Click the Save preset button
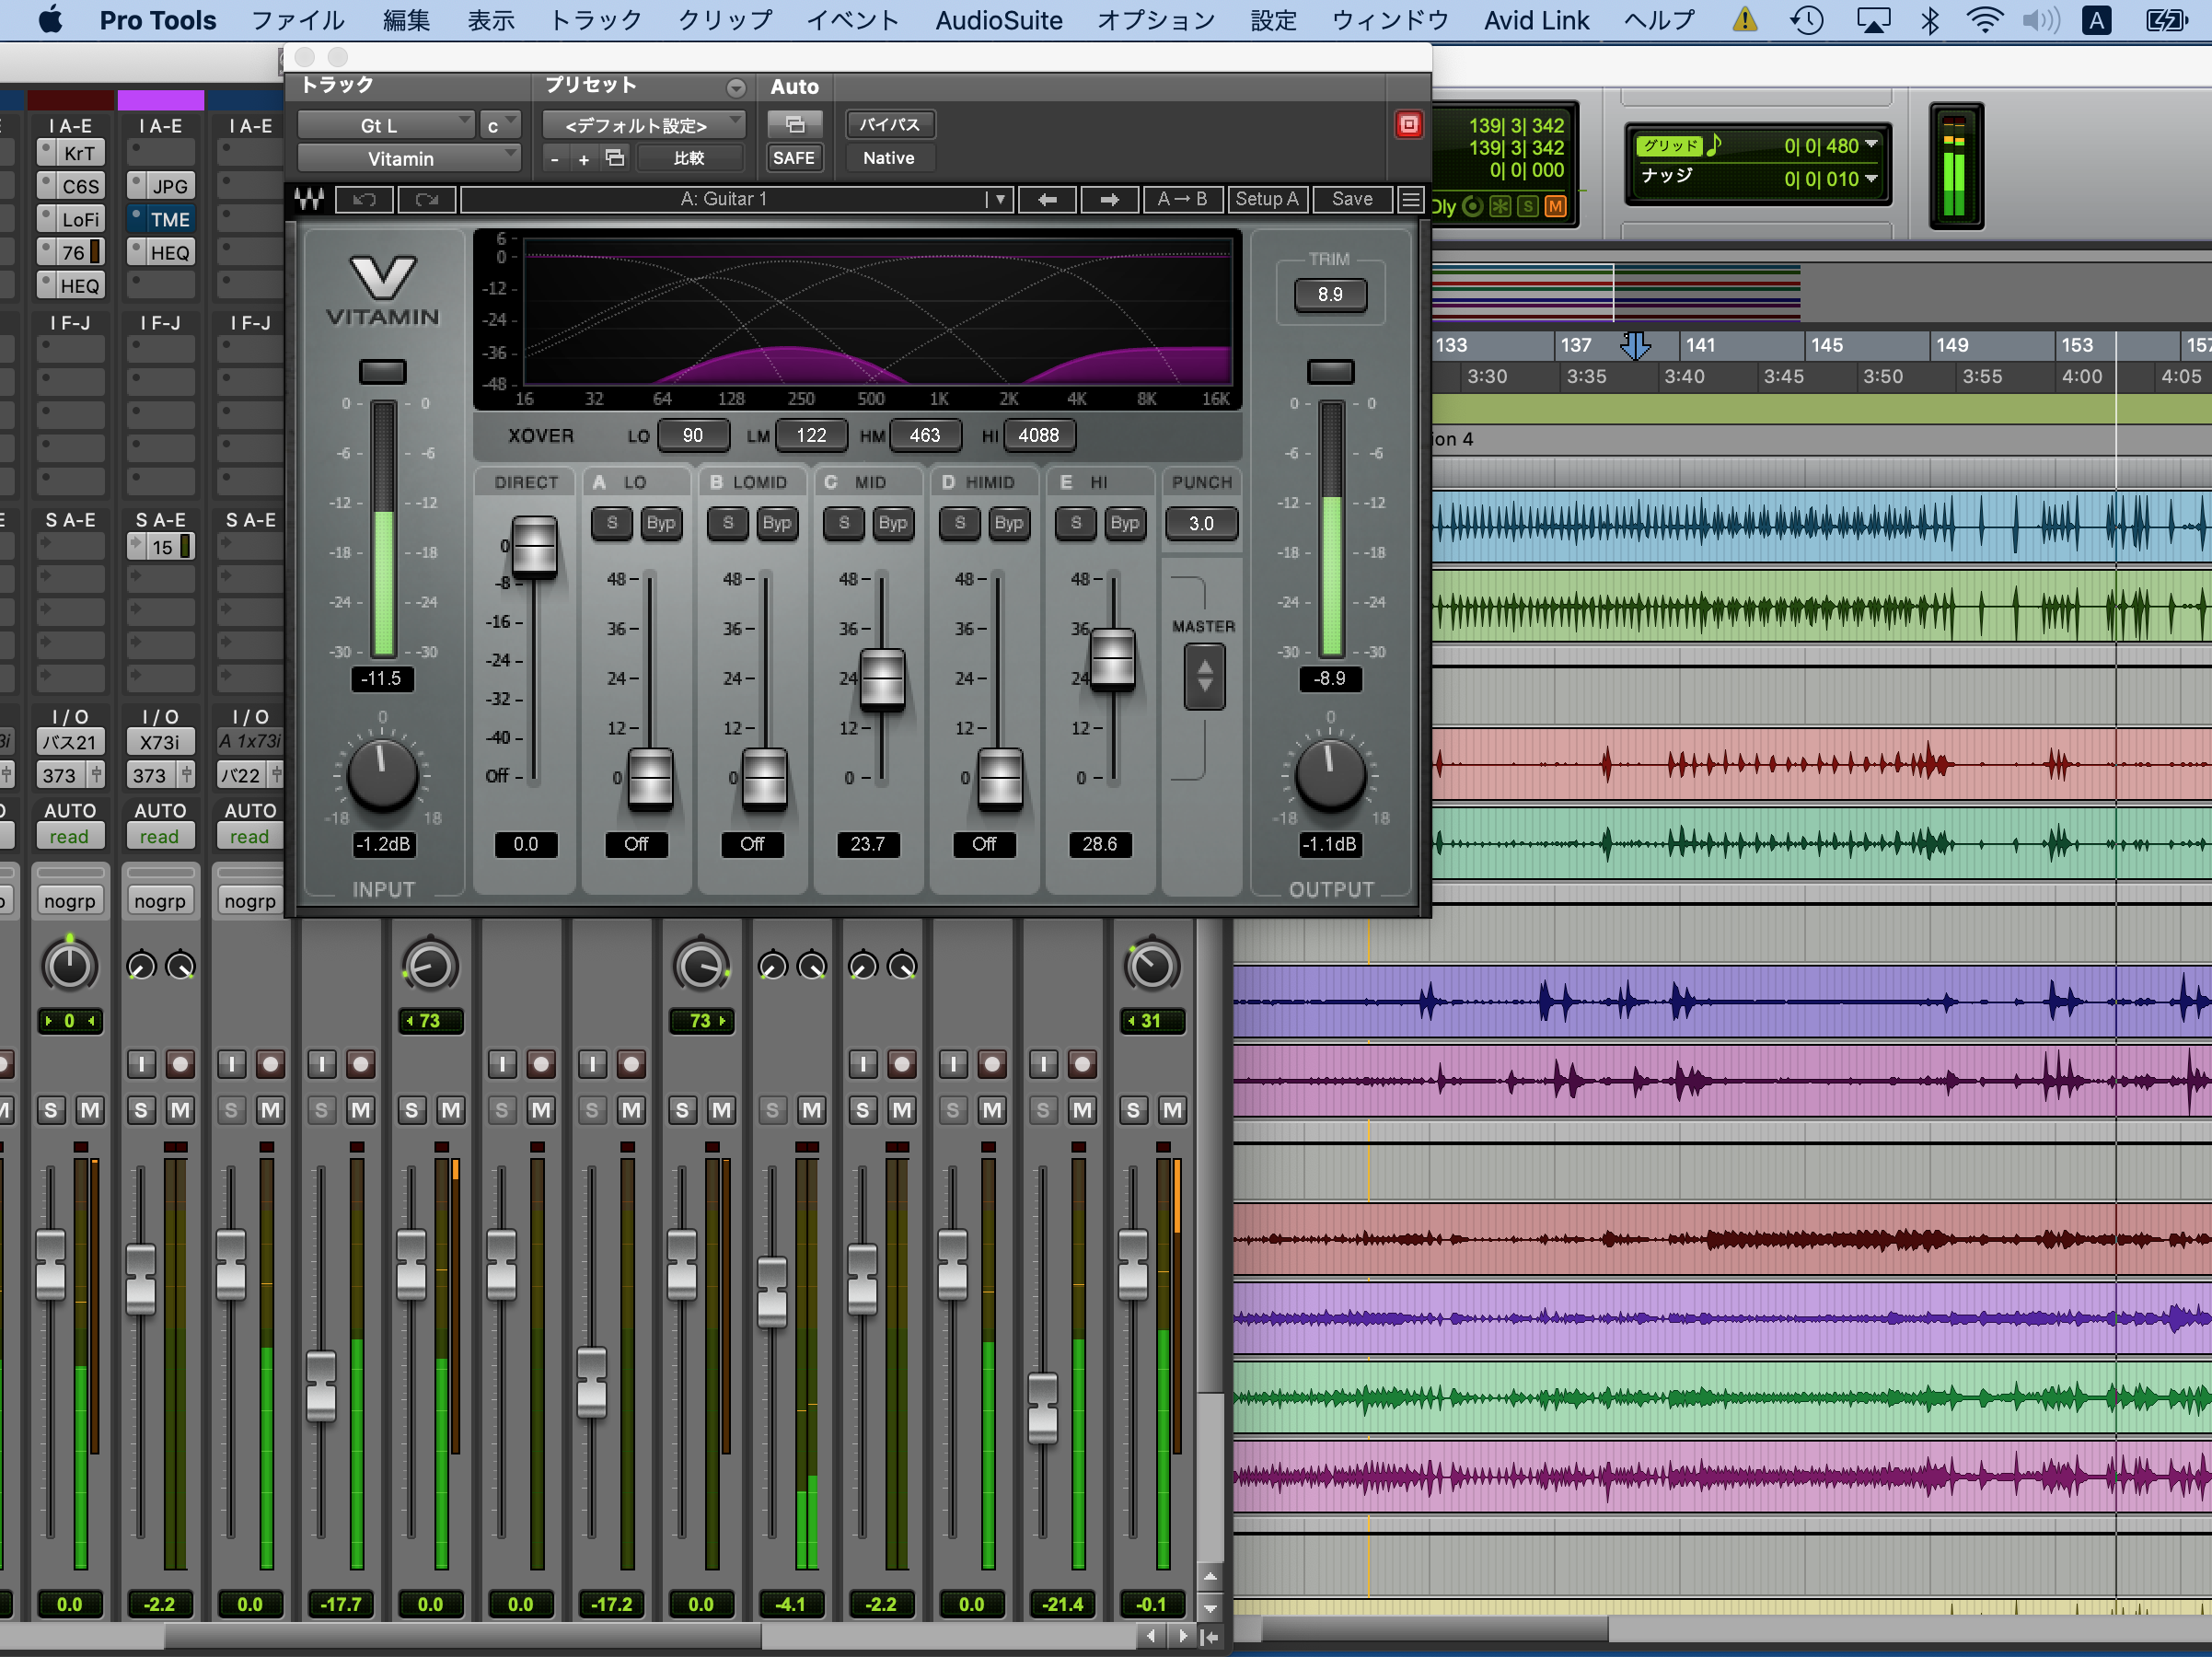2212x1657 pixels. point(1352,199)
